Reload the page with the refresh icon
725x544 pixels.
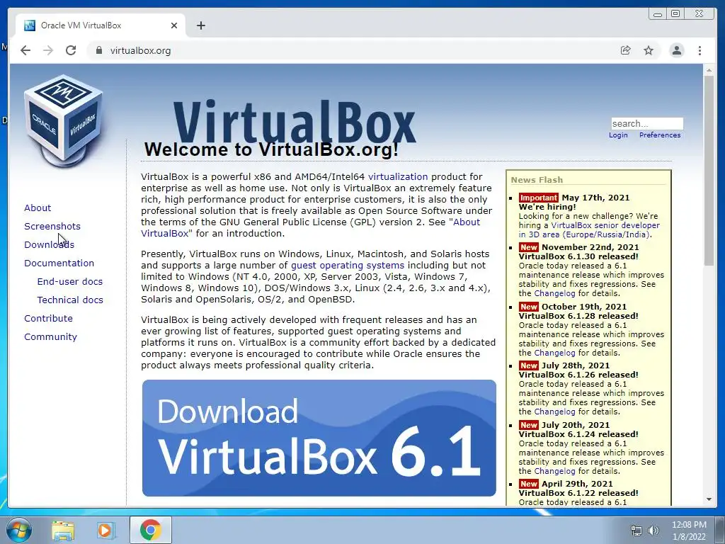(x=71, y=50)
